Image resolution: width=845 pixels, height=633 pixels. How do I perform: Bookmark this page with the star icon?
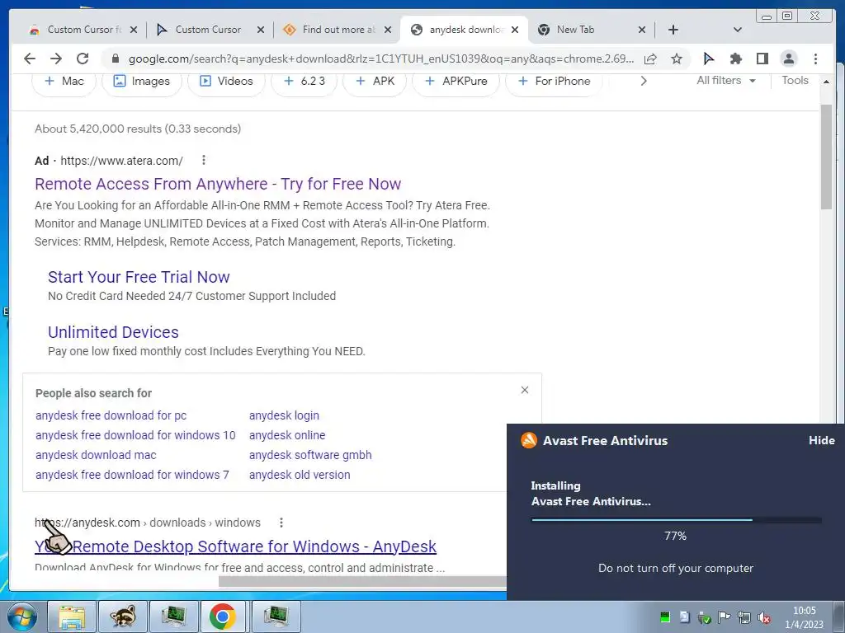tap(677, 59)
